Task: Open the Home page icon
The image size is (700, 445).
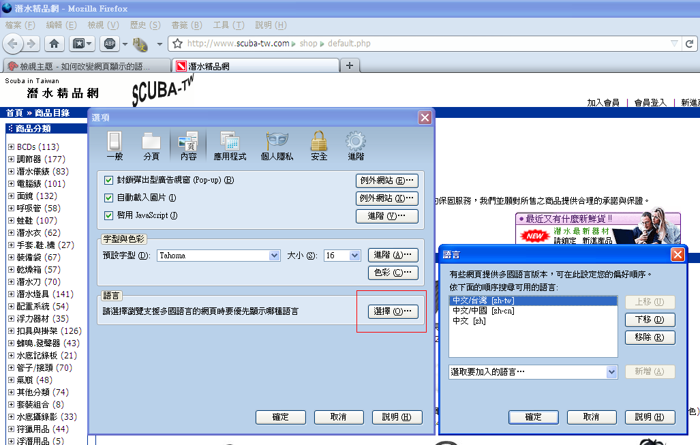Action: tap(54, 44)
